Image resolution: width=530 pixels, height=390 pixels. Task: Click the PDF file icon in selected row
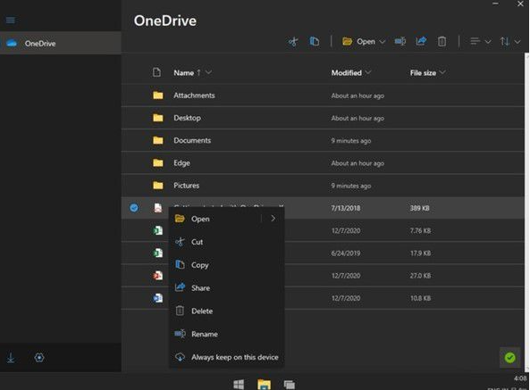[158, 208]
